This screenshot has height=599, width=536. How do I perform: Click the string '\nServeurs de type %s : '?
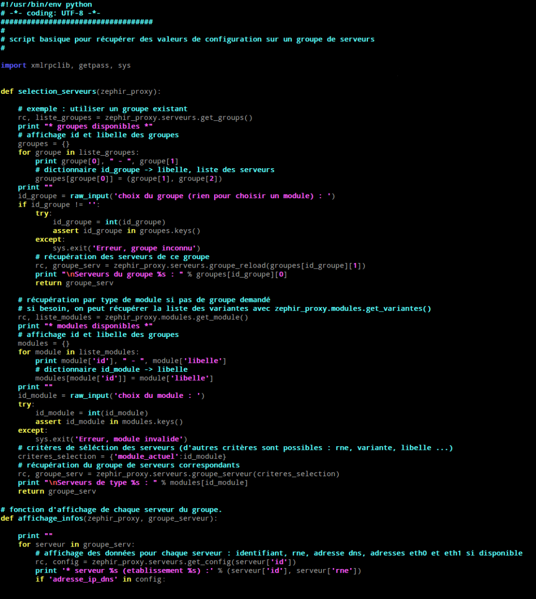100,483
